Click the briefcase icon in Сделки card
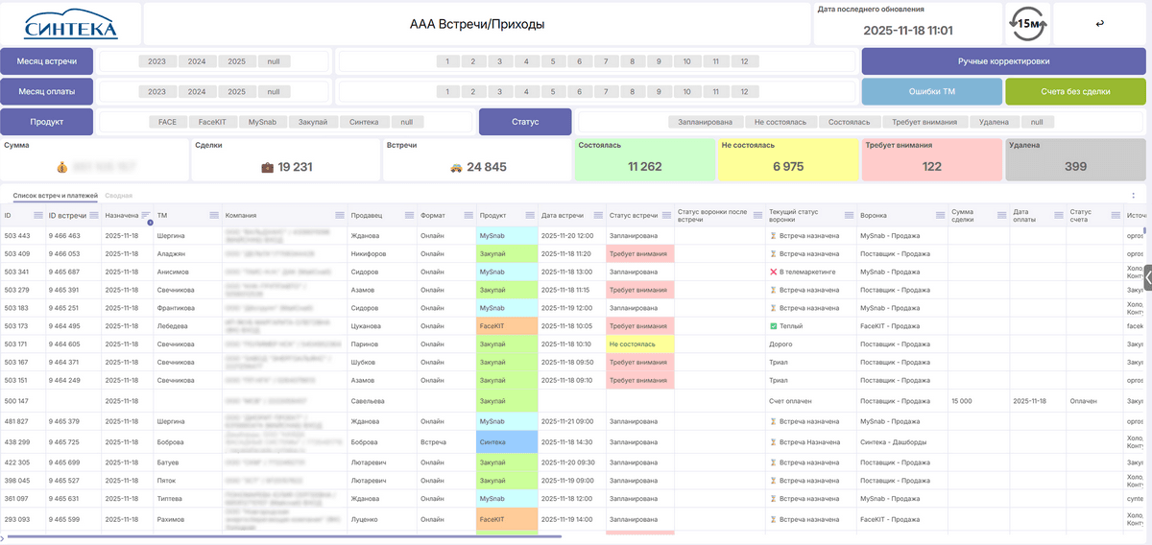The height and width of the screenshot is (545, 1152). click(x=268, y=167)
